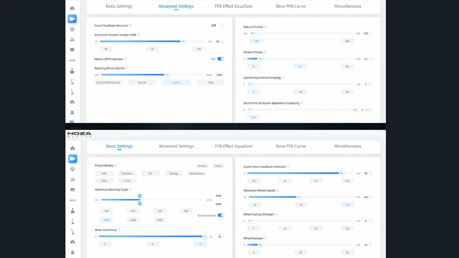Select the Formula 1 preset mode
This screenshot has height=258, width=459.
click(127, 174)
